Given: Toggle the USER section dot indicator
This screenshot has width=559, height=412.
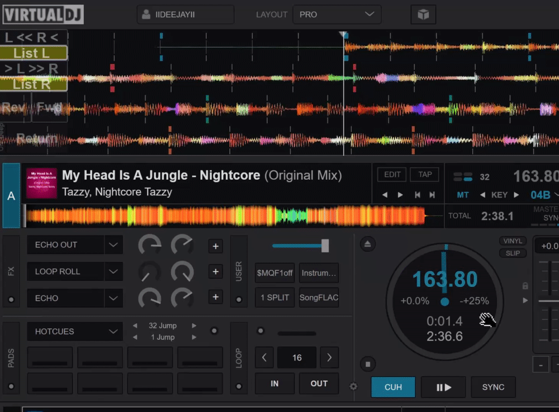Looking at the screenshot, I should coord(239,299).
